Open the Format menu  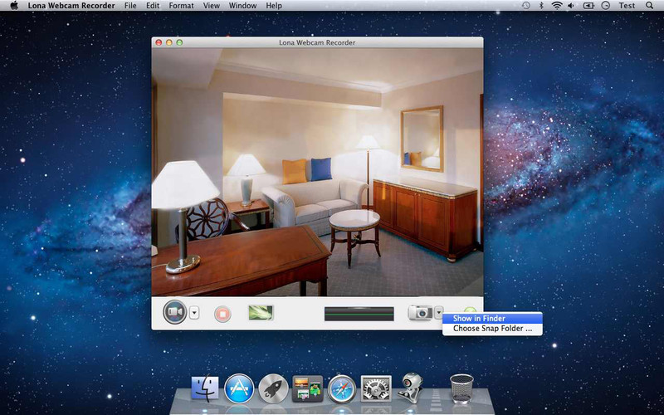181,6
